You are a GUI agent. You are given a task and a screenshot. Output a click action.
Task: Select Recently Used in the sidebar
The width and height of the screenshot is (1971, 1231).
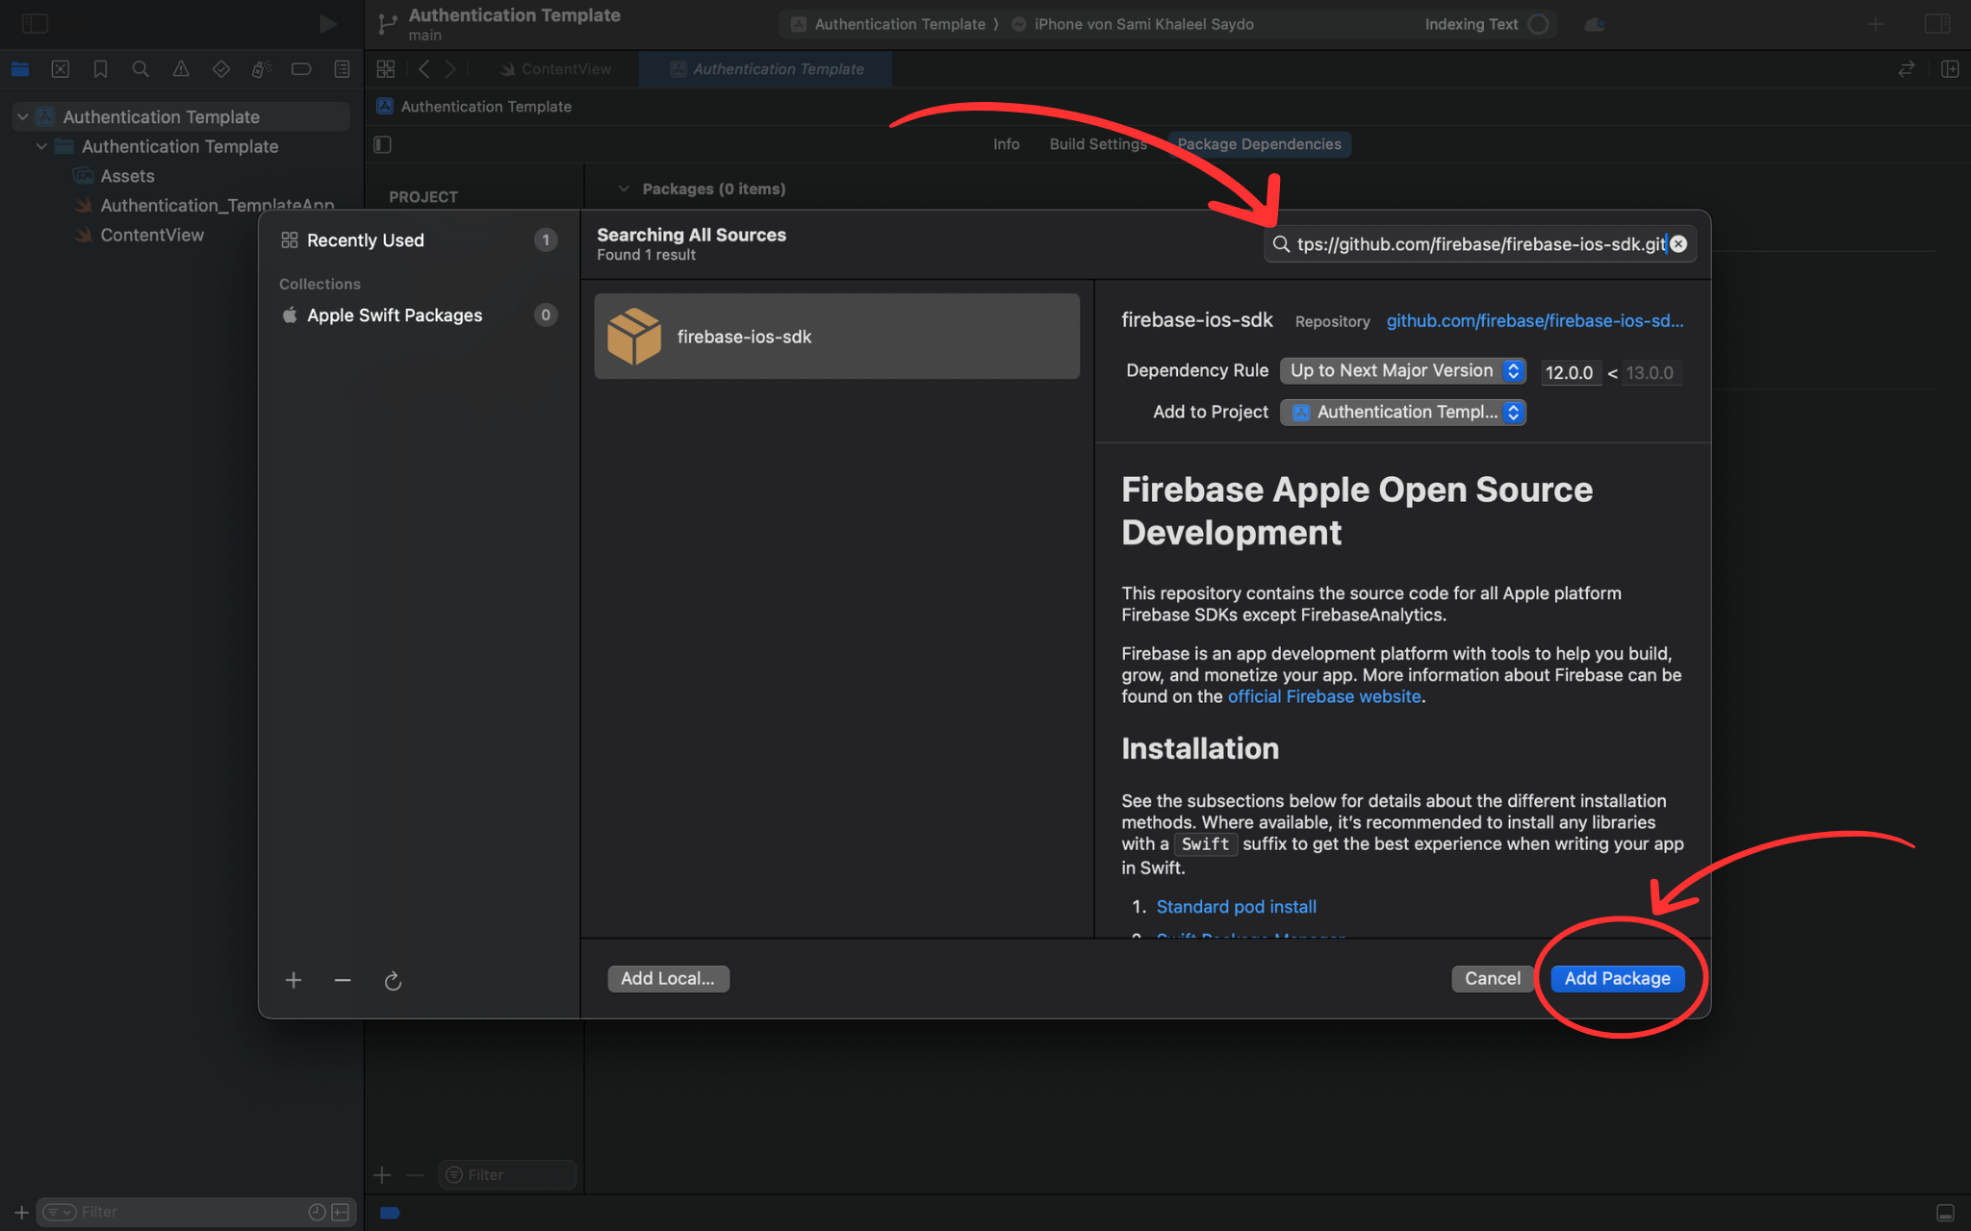click(x=365, y=240)
